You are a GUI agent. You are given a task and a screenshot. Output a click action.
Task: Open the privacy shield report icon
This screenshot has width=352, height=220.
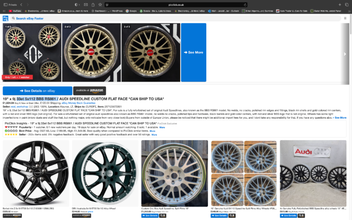77,5
